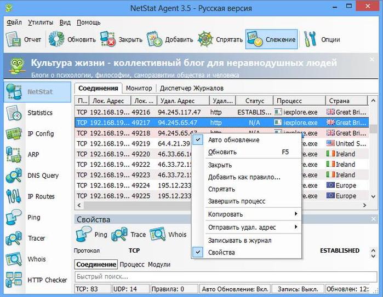The width and height of the screenshot is (383, 297).
Task: Select the row with port 49216
Action: 221,112
